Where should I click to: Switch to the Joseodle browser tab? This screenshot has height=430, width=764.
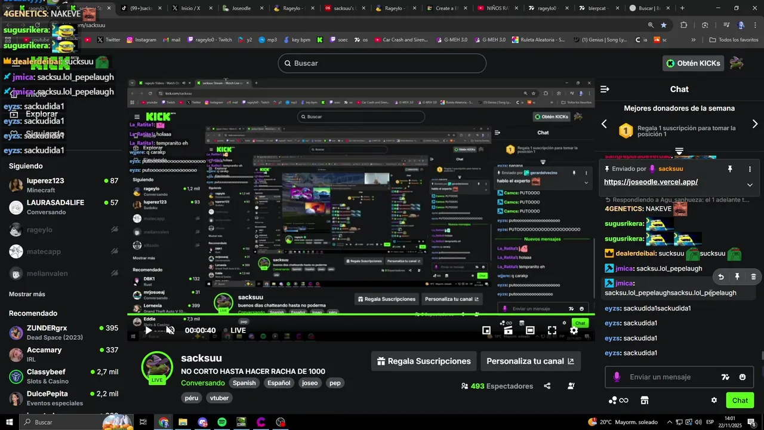pos(242,8)
